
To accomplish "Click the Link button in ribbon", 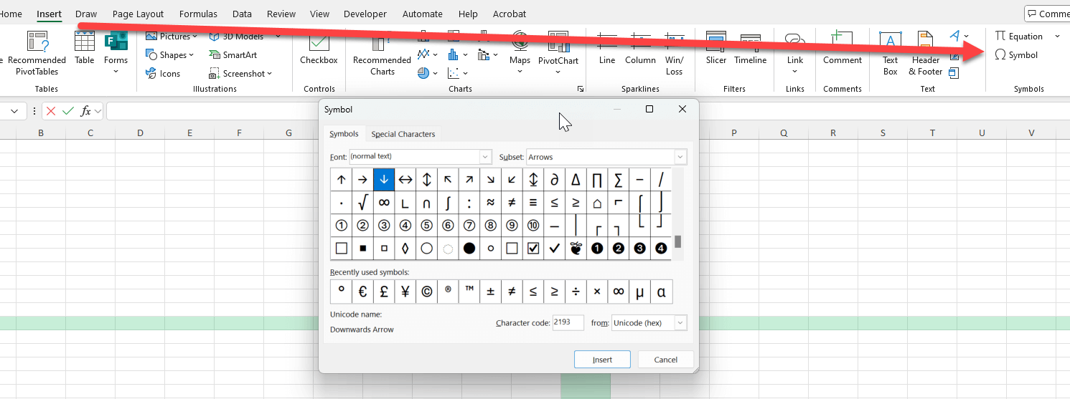I will (x=795, y=53).
